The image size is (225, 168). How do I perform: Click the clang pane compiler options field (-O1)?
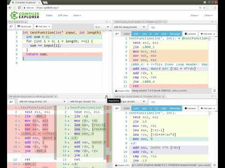182,28
